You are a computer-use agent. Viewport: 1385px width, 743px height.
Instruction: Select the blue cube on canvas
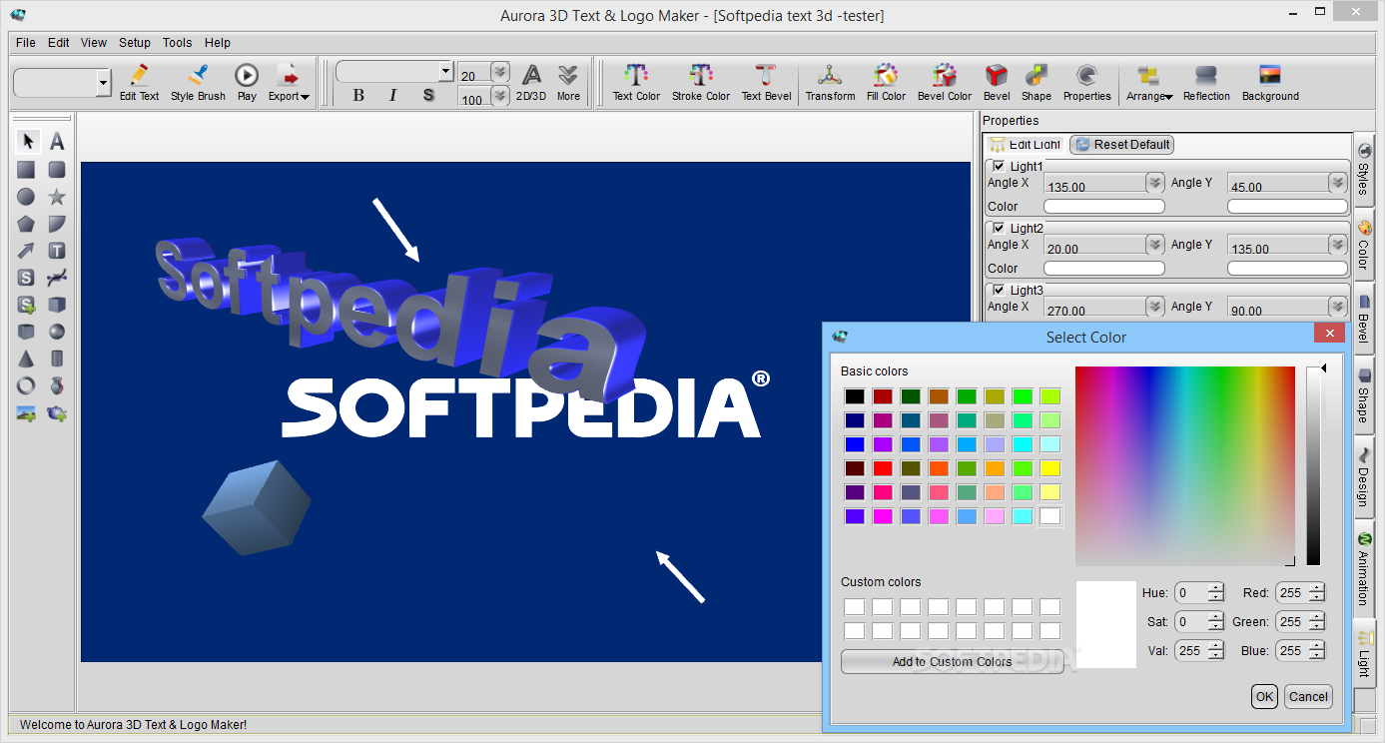pos(257,507)
